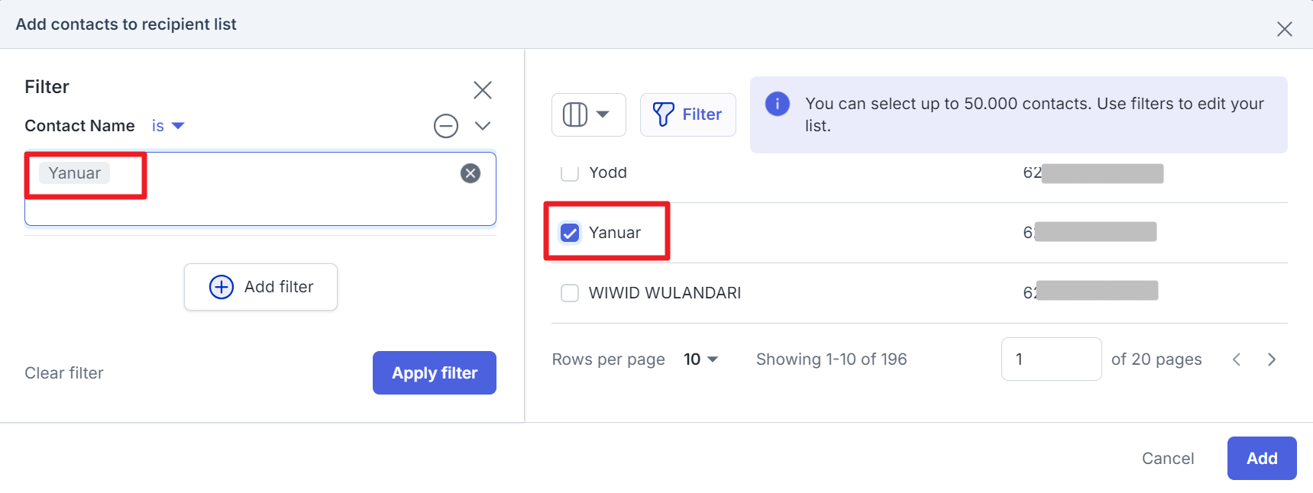
Task: Collapse the Contact Name filter chevron
Action: (483, 126)
